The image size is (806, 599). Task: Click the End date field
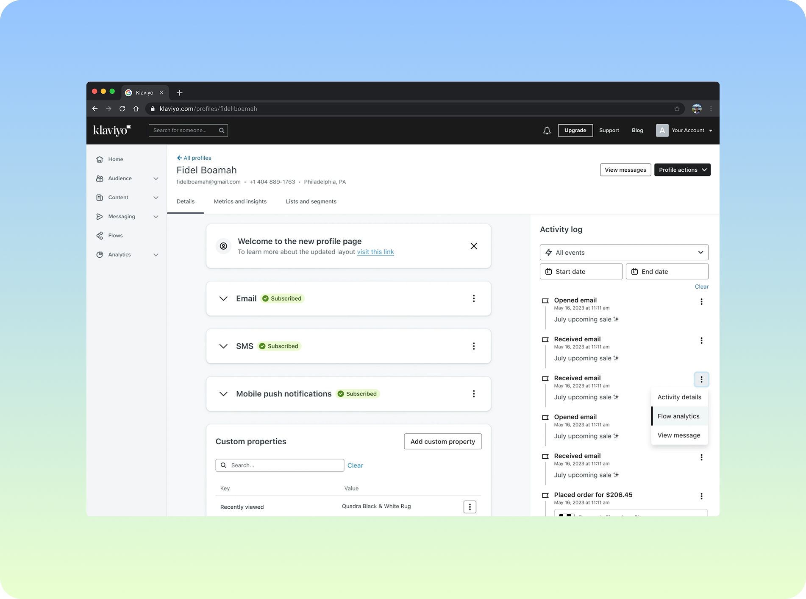pyautogui.click(x=667, y=271)
